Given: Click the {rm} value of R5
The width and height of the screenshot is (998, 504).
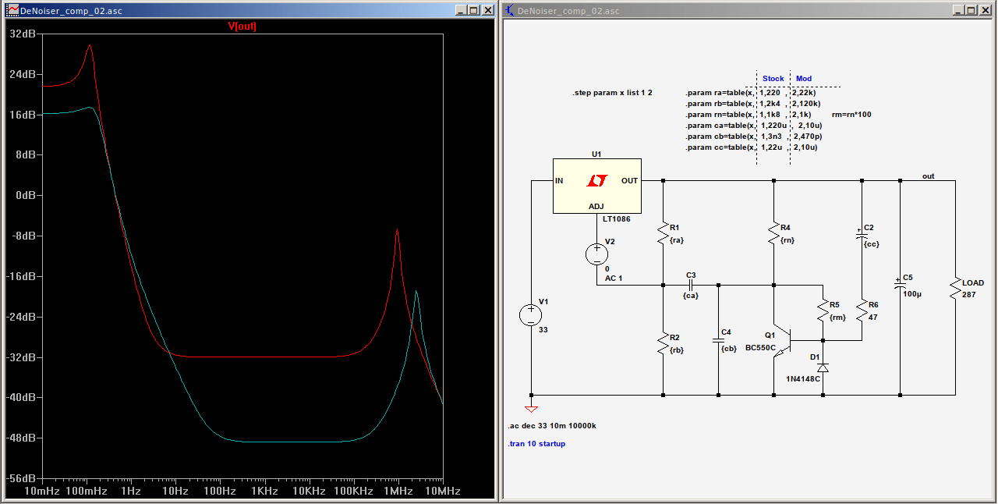Looking at the screenshot, I should pyautogui.click(x=837, y=318).
